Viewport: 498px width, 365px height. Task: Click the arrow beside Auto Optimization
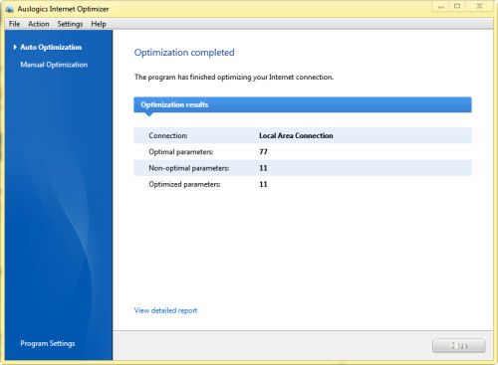pos(15,47)
